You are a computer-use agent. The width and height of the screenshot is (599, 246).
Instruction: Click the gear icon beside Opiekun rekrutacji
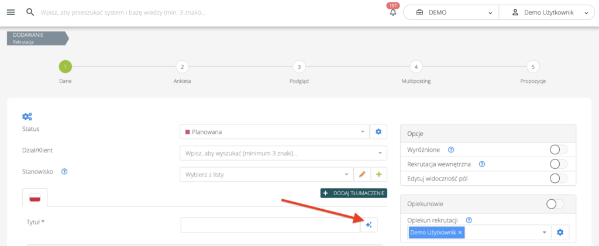[x=560, y=233]
